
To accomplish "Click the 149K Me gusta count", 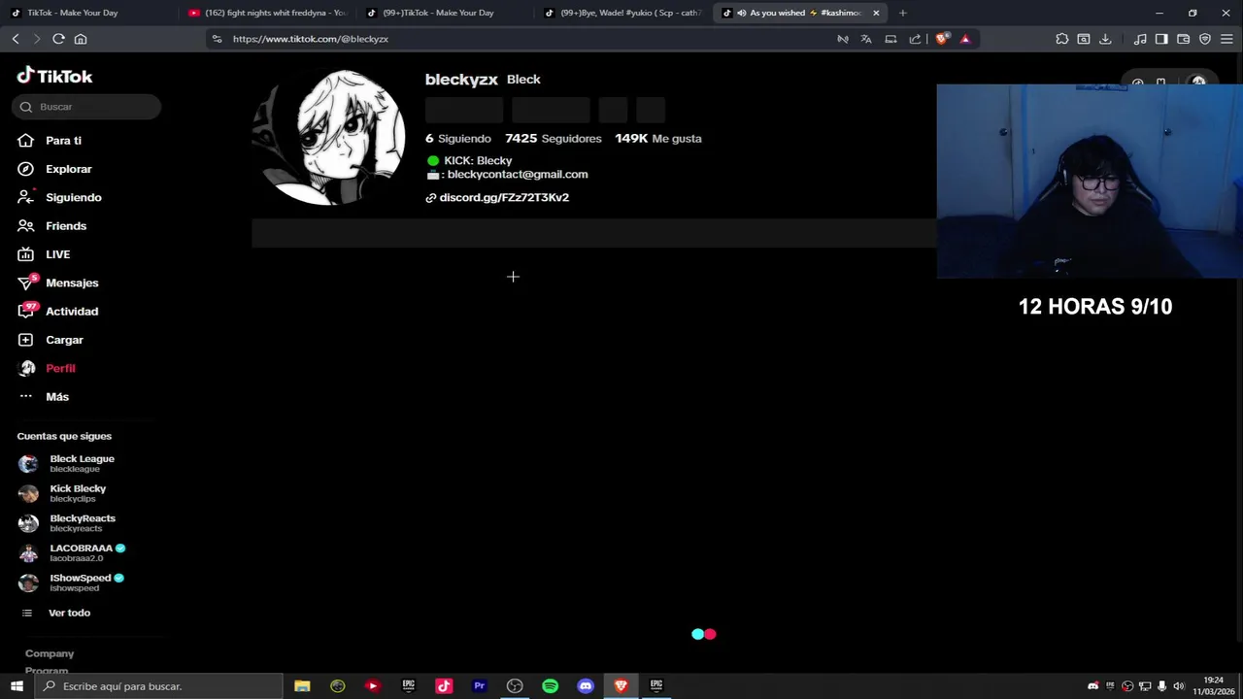I will click(657, 139).
